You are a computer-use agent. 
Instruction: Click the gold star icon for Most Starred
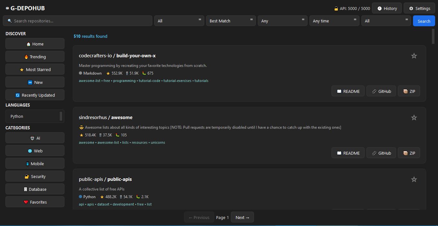22,70
